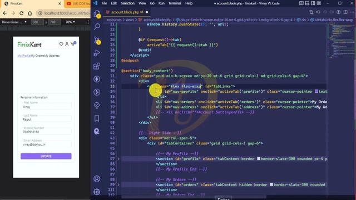Click the FinixKart logo
The image size is (356, 200).
pos(29,44)
